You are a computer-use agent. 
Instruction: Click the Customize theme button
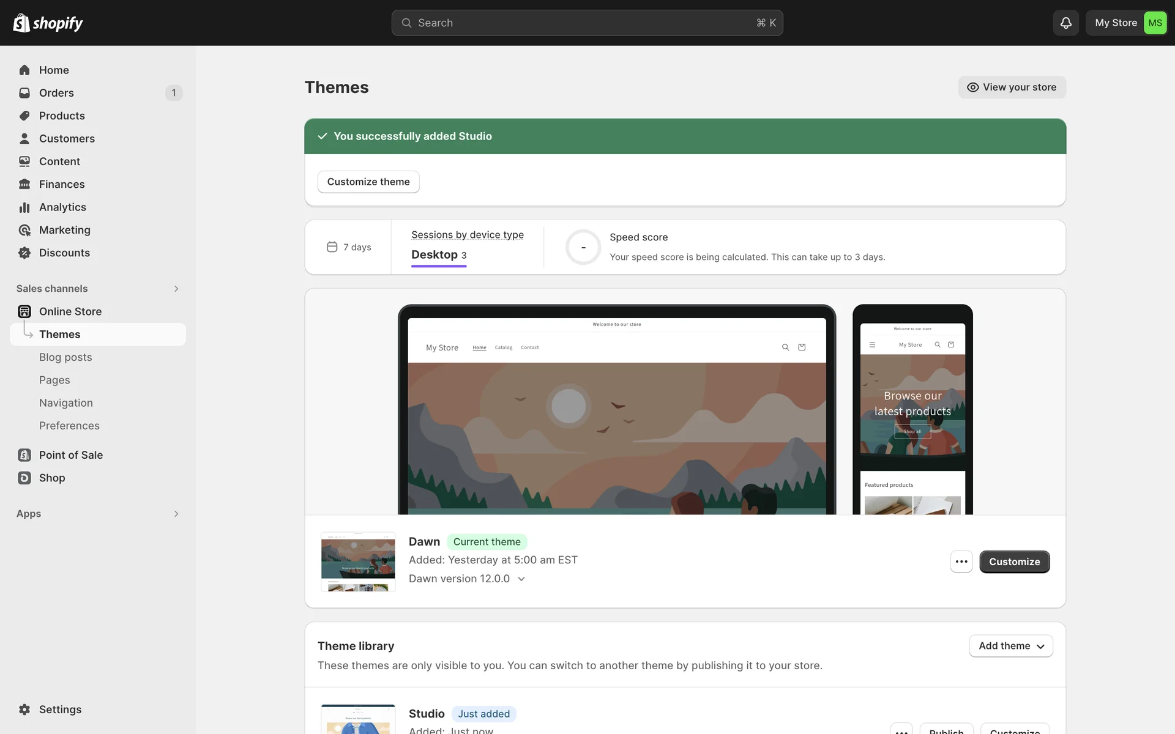[x=368, y=182]
